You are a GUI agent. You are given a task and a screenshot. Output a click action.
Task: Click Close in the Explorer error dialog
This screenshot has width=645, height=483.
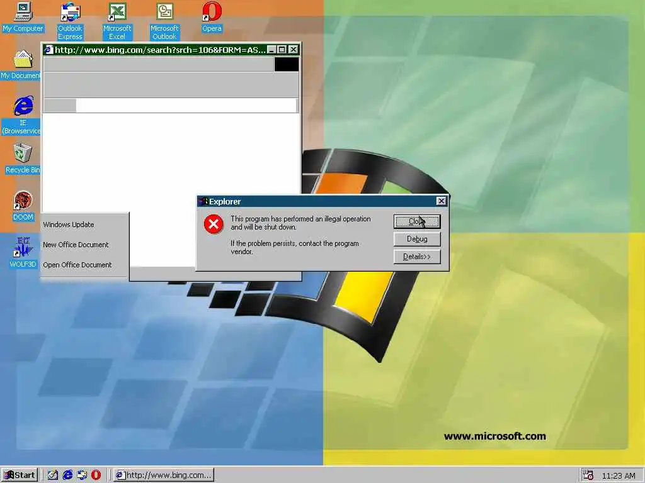[x=417, y=221]
